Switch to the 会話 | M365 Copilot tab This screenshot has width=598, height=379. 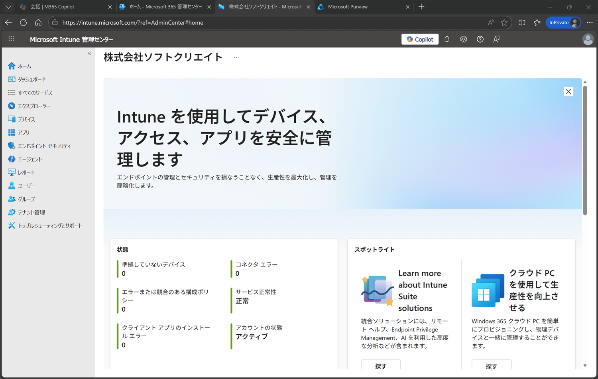pyautogui.click(x=66, y=7)
